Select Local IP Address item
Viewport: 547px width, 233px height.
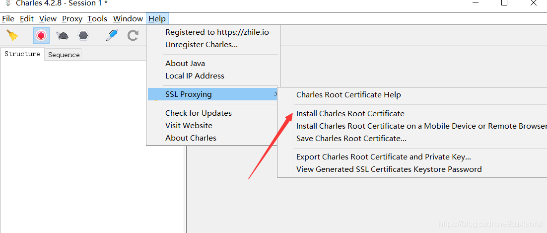pos(195,76)
